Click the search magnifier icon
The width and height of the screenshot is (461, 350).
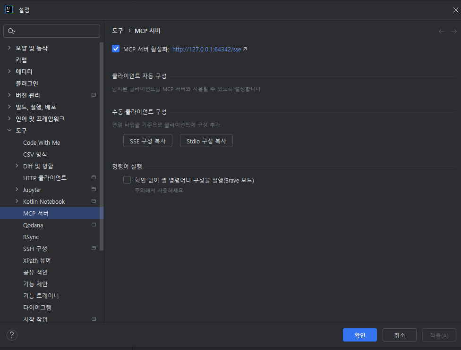coord(11,31)
